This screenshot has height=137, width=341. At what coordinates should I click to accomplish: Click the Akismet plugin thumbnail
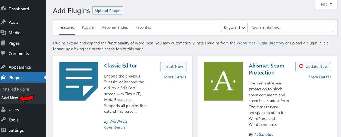(x=223, y=81)
